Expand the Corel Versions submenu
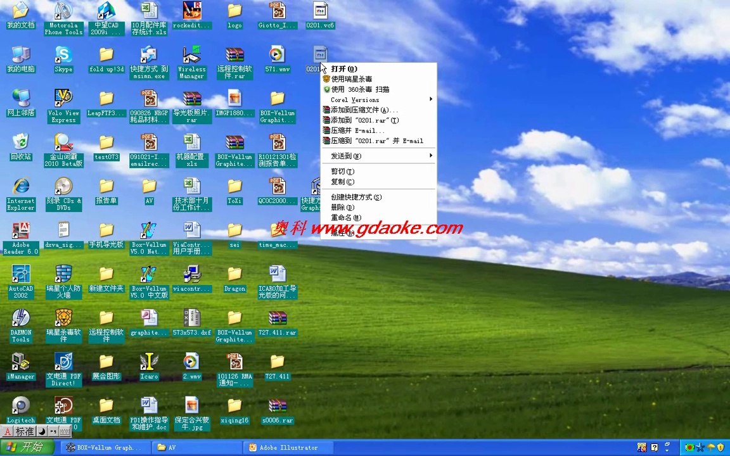730x456 pixels. point(378,99)
